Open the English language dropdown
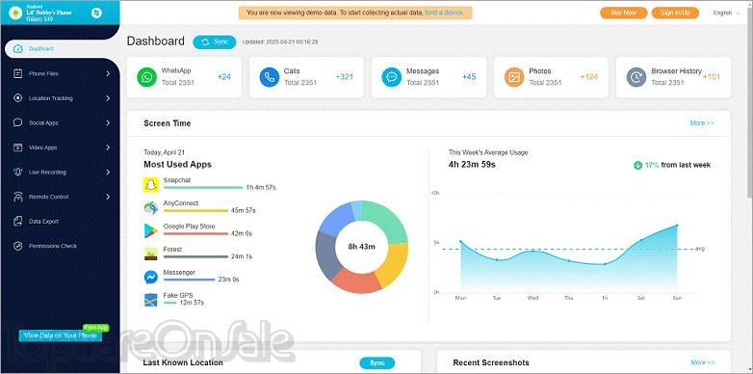Image resolution: width=753 pixels, height=374 pixels. [x=727, y=13]
